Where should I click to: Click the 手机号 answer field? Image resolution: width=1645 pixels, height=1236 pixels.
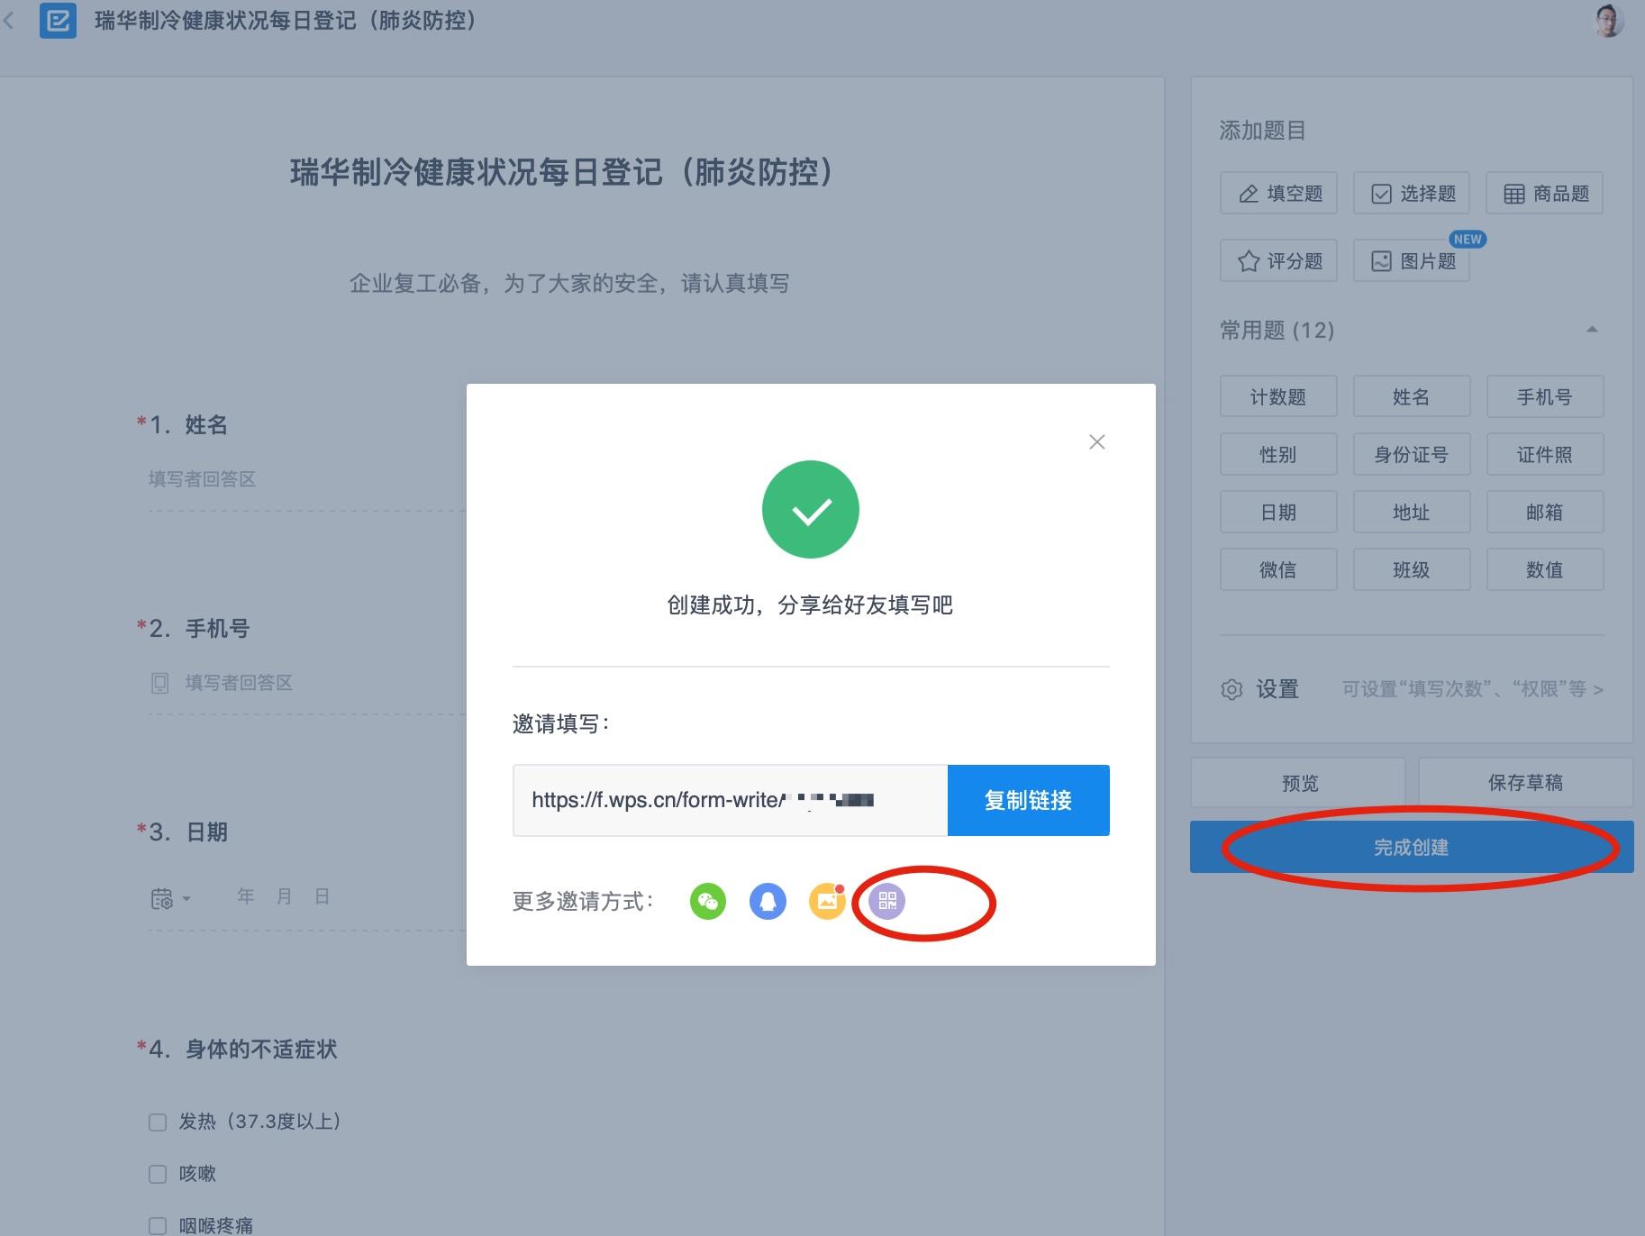coord(306,683)
